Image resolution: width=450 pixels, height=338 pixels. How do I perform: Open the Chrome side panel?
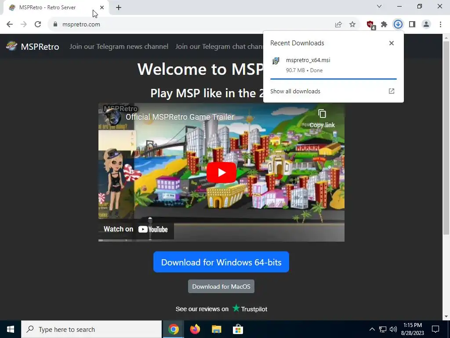(412, 25)
